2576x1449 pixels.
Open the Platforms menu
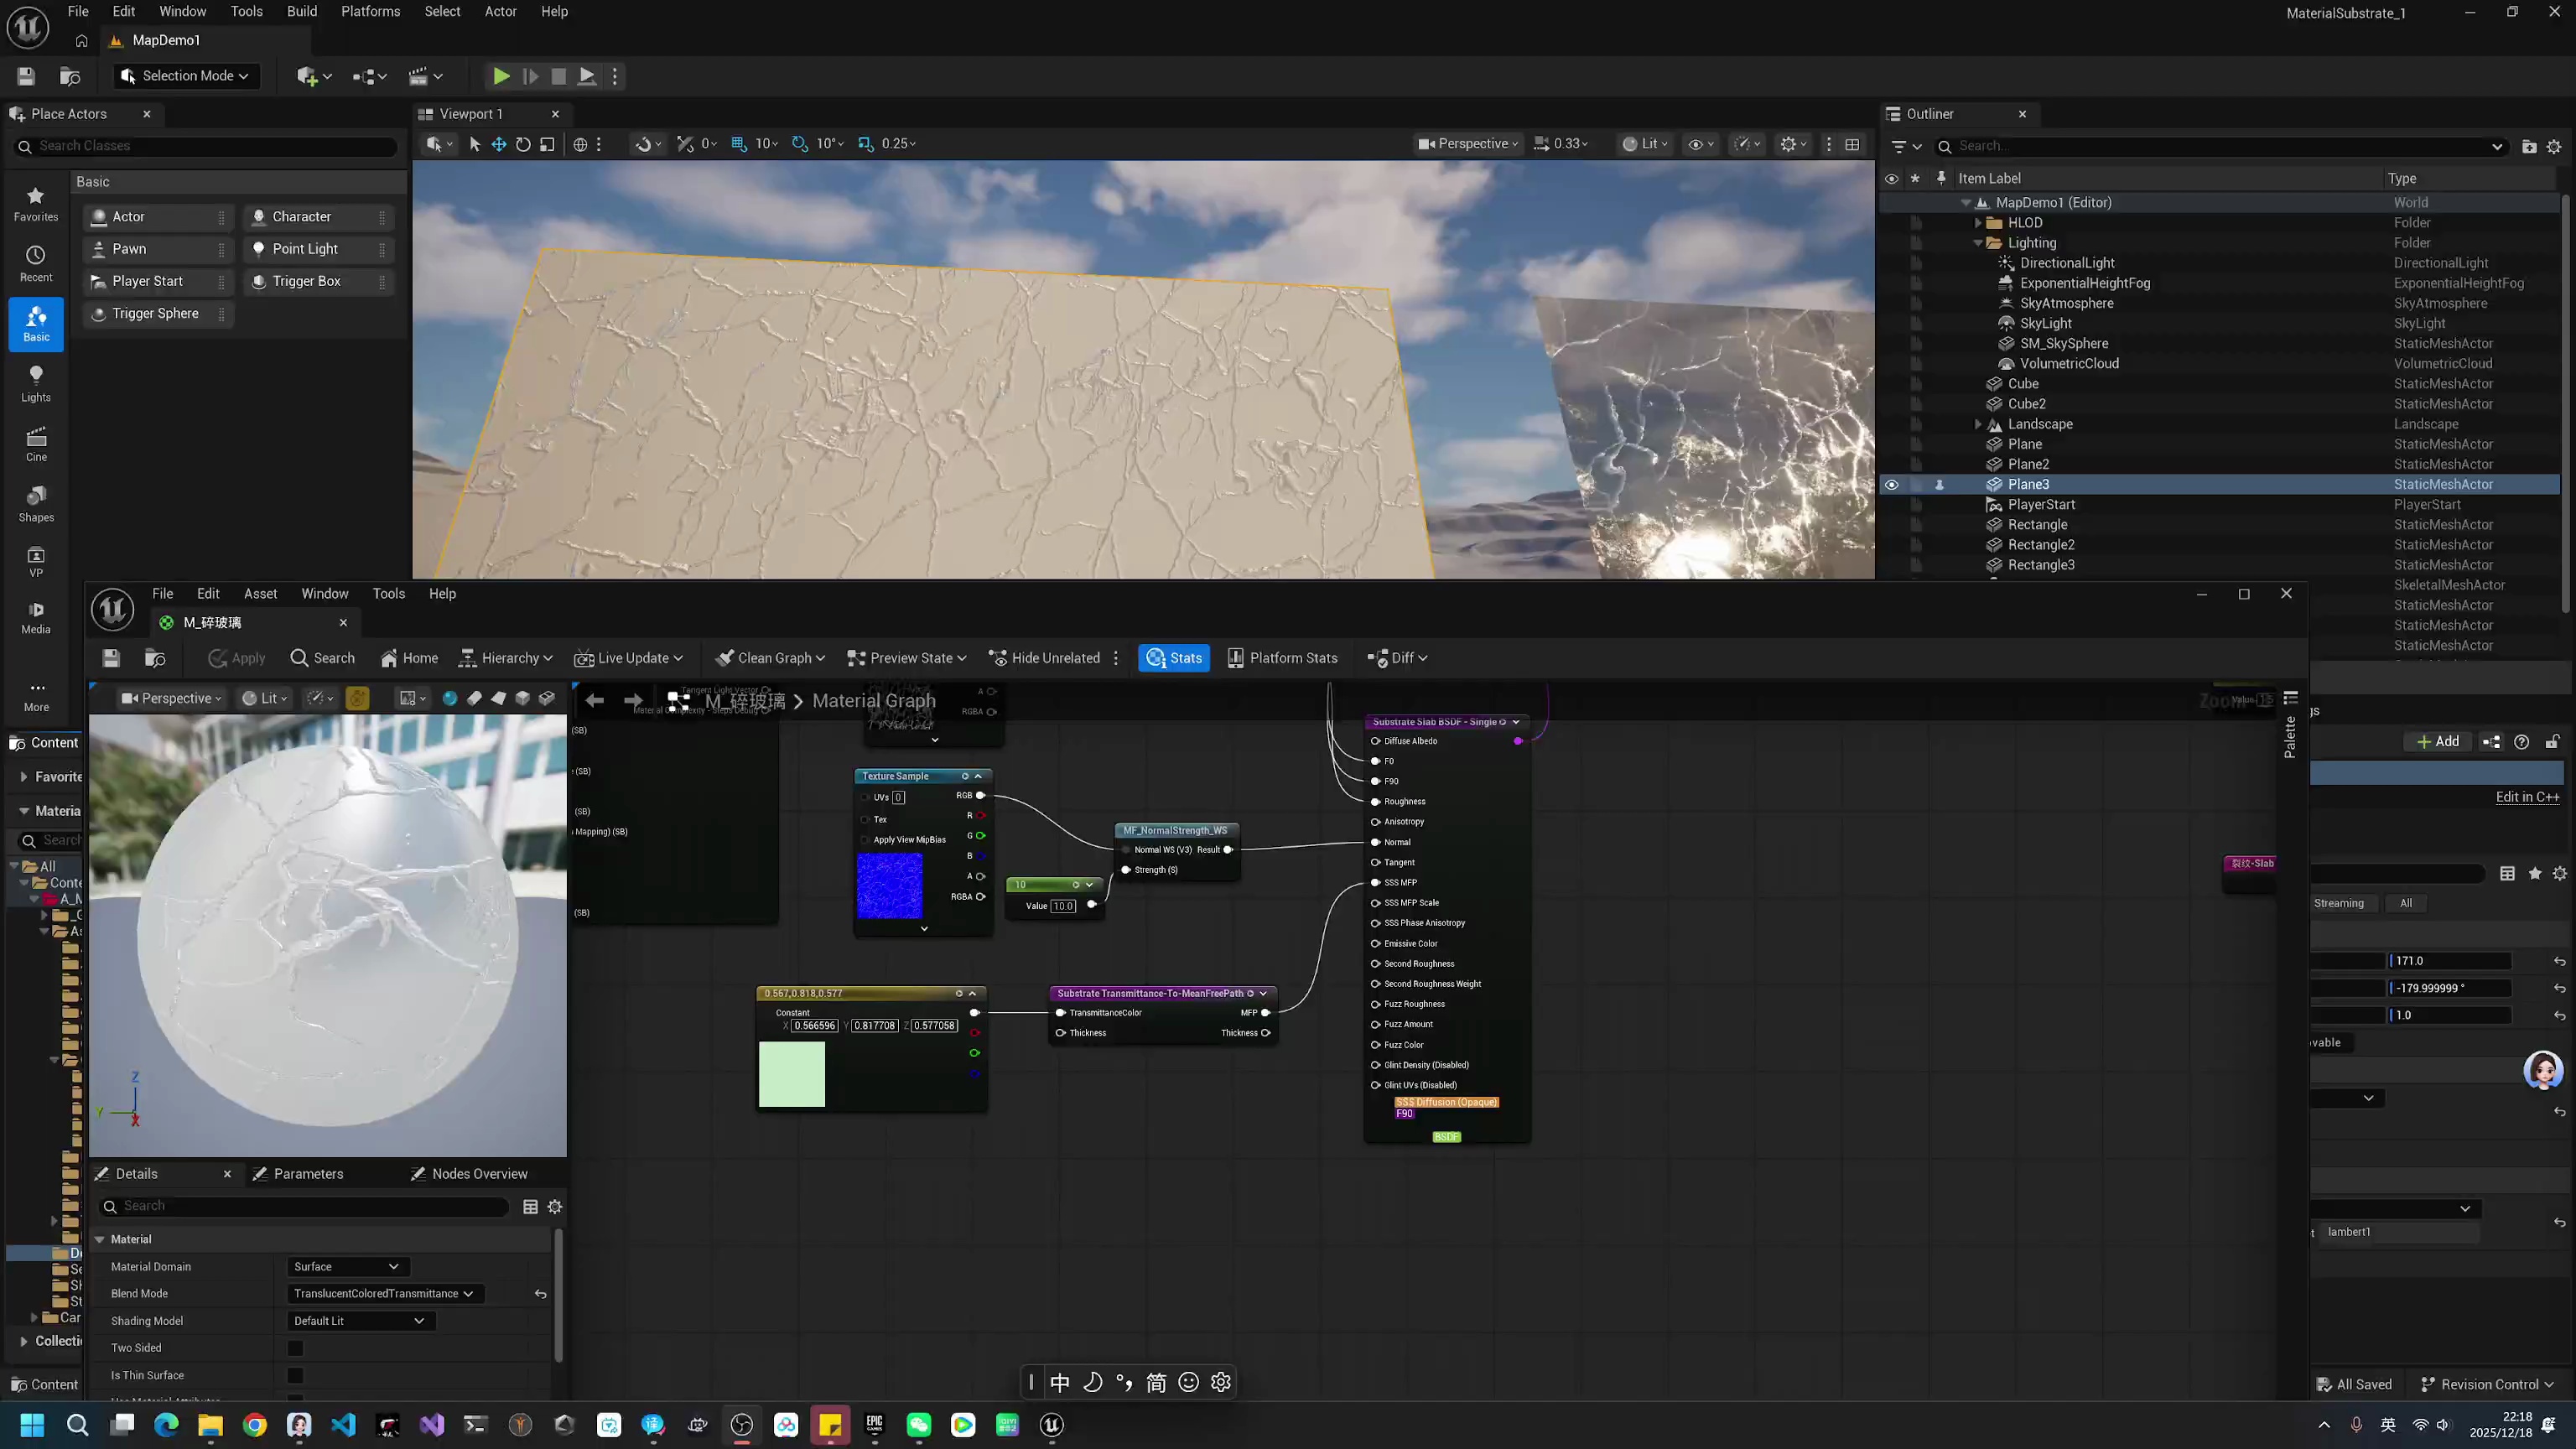(x=370, y=12)
